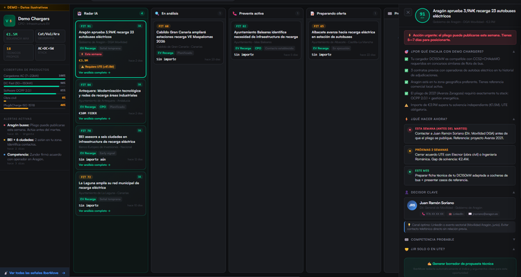Open the Albacete recarga eléctrica card
The width and height of the screenshot is (521, 277).
[344, 40]
